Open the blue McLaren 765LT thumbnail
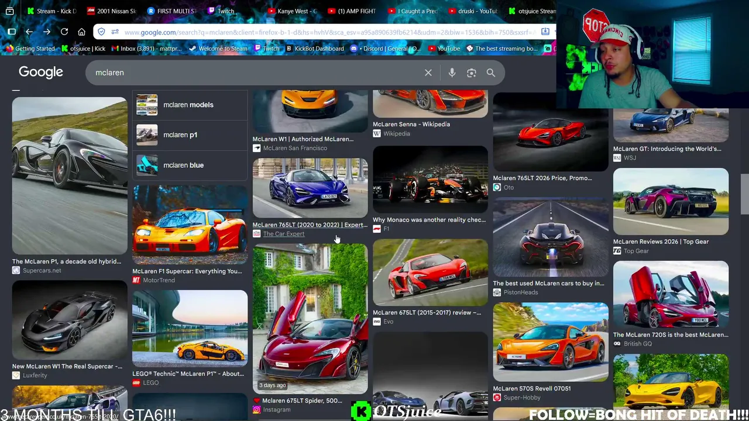The height and width of the screenshot is (421, 749). [x=310, y=188]
